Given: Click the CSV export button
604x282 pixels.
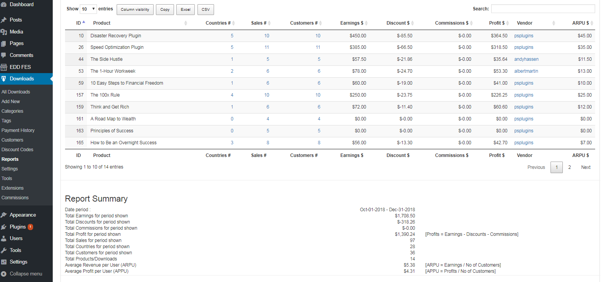Looking at the screenshot, I should (206, 10).
